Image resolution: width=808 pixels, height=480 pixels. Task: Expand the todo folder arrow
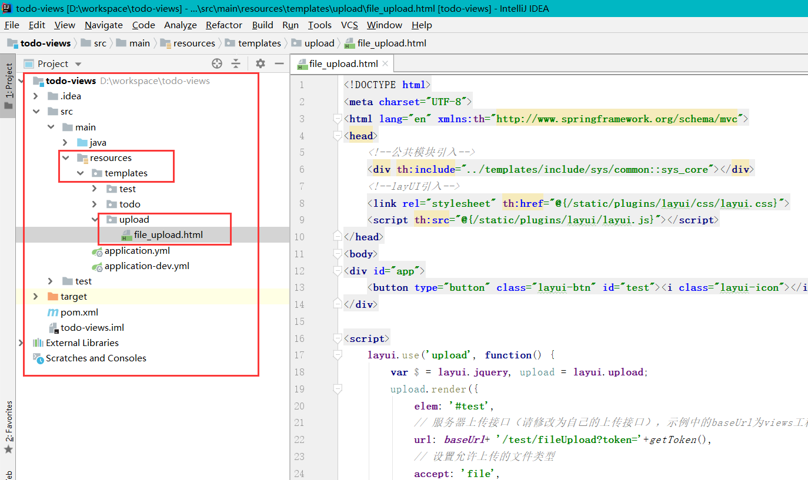[x=95, y=204]
